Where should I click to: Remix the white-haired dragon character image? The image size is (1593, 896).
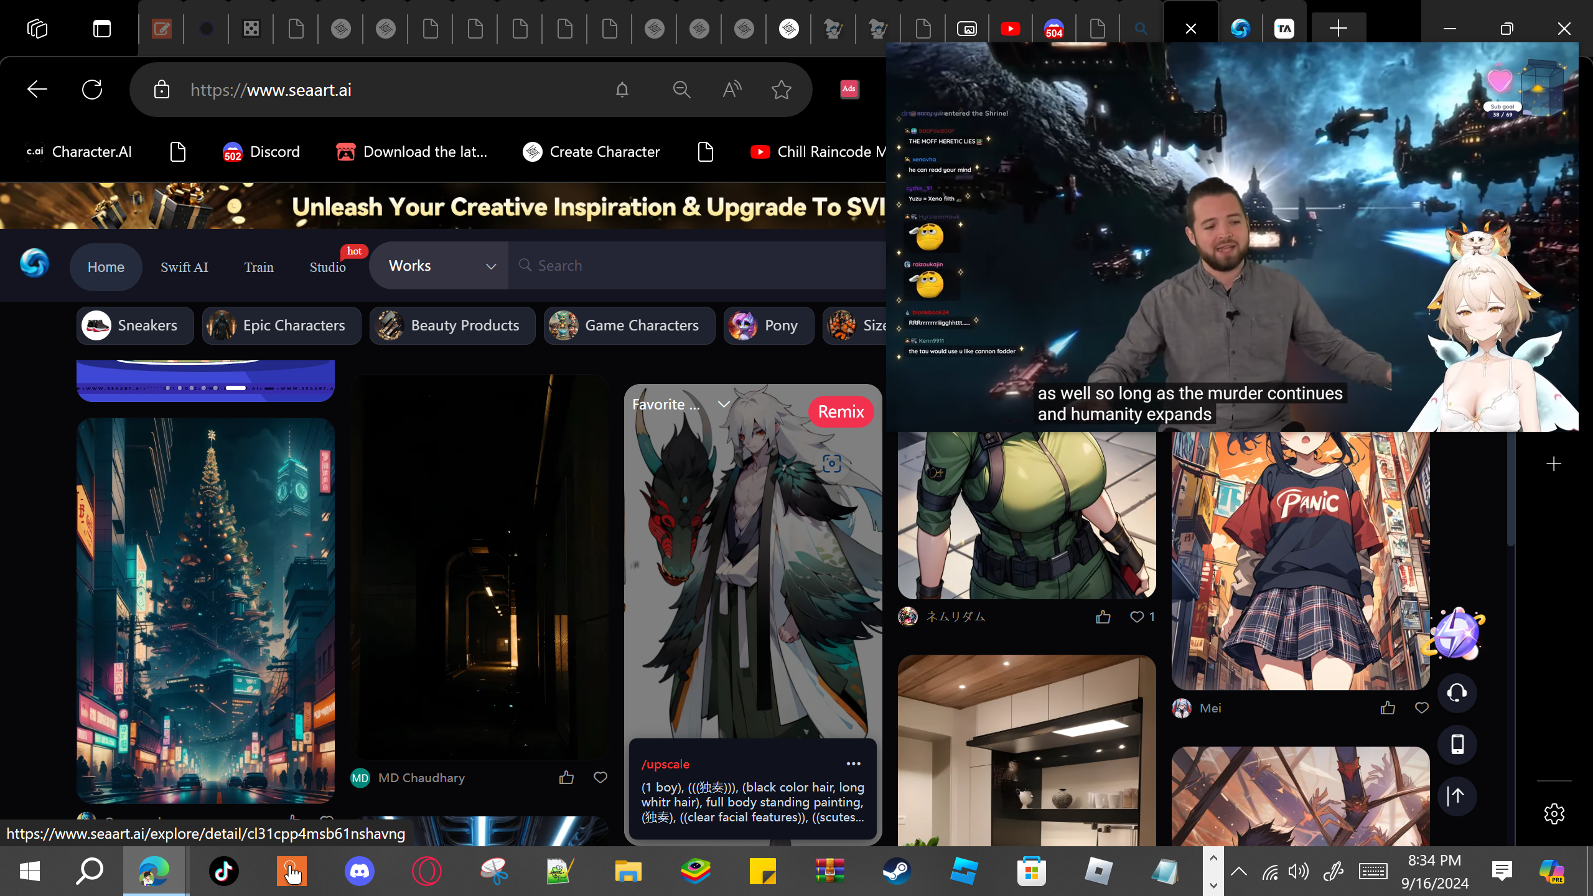point(841,412)
